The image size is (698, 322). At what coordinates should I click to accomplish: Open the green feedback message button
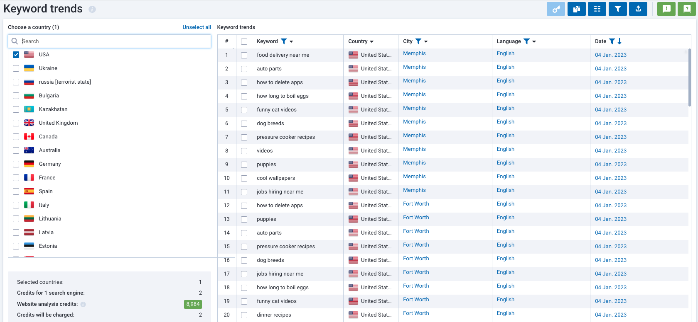(x=666, y=9)
